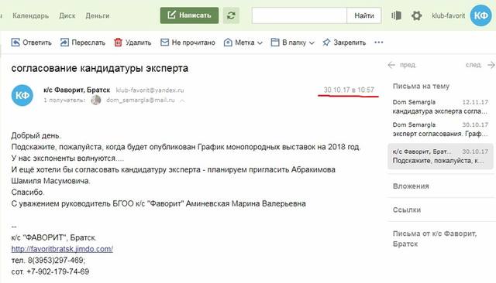
Task: Go to previous letter via пред. arrow
Action: [401, 65]
